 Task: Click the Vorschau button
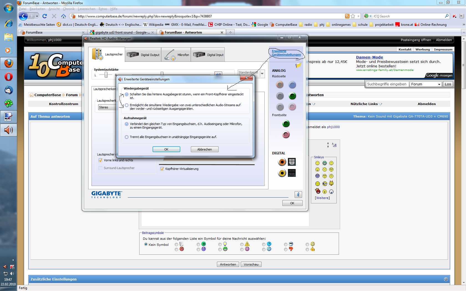251,264
